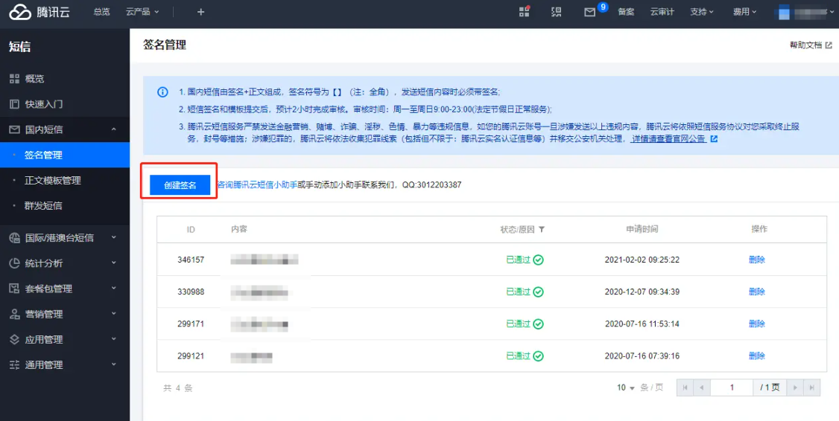
Task: Delete the signature with ID 299121
Action: point(756,356)
